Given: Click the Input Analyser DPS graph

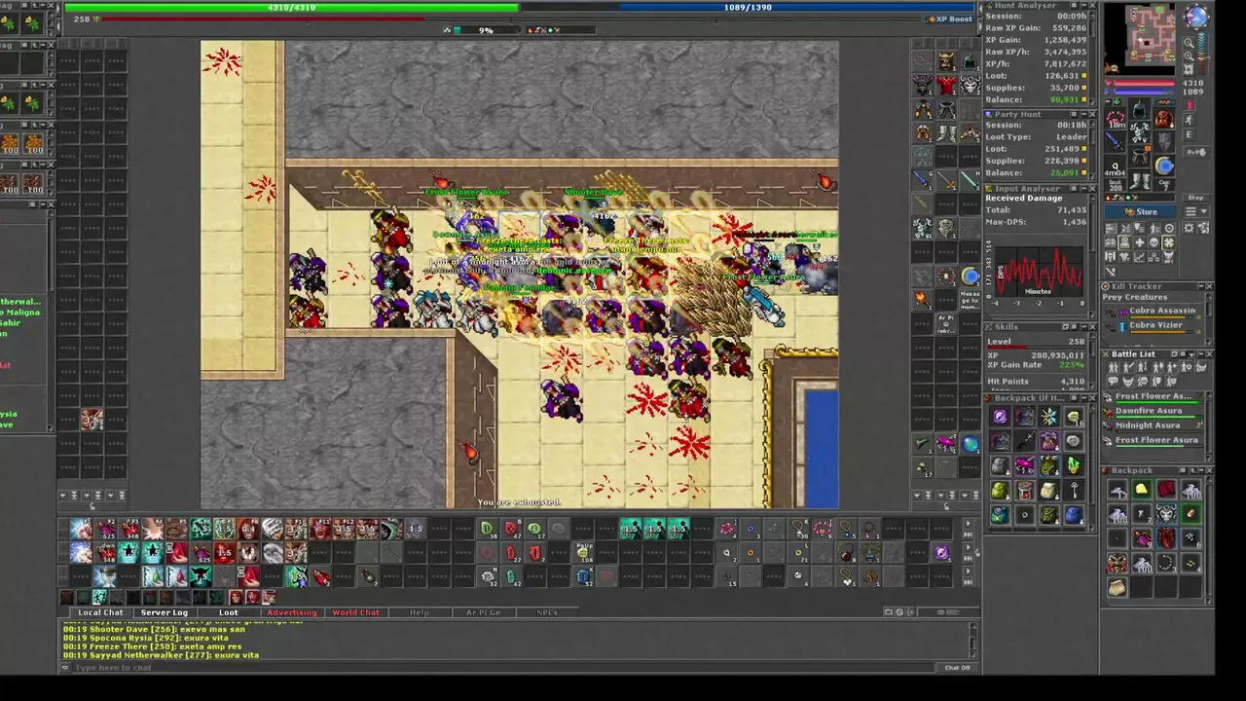Looking at the screenshot, I should point(1040,273).
